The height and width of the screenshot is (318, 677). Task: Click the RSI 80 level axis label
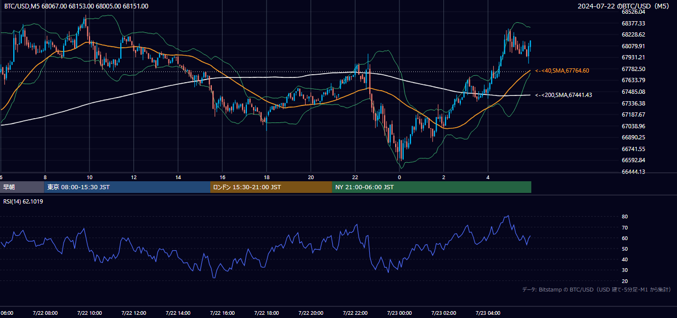pos(625,217)
